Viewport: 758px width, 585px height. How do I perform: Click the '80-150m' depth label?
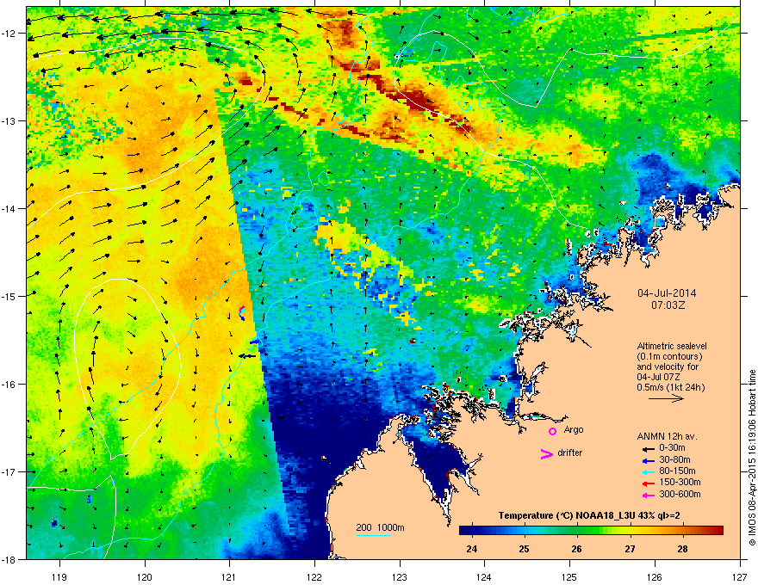(x=677, y=471)
